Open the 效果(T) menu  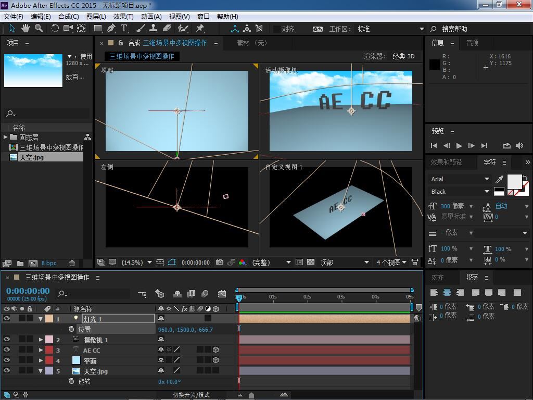(x=123, y=16)
